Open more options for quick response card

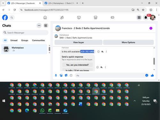(105, 67)
